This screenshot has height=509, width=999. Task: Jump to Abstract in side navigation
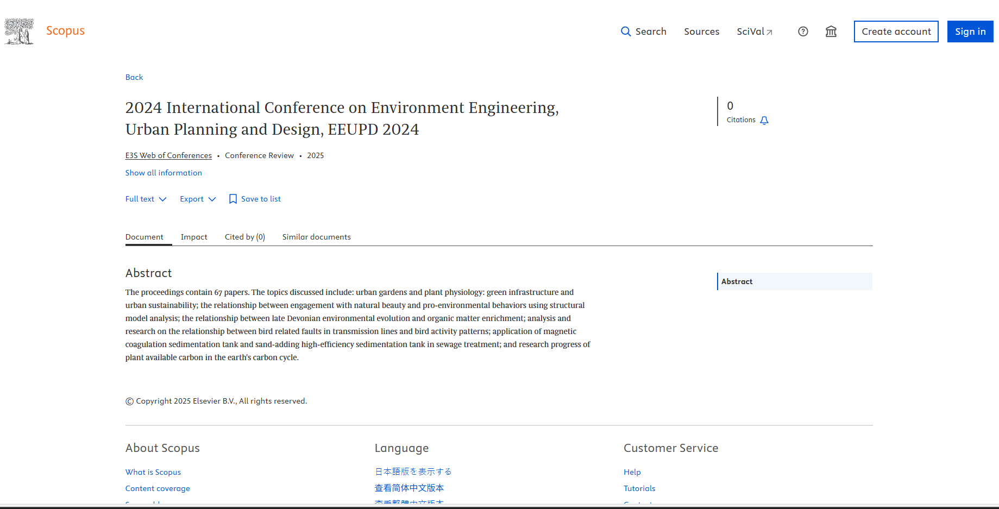[x=737, y=281]
